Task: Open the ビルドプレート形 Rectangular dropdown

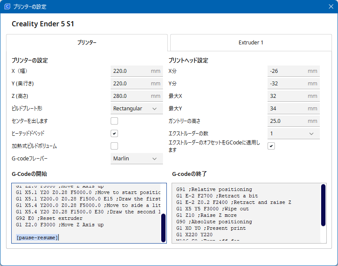Action: point(137,108)
